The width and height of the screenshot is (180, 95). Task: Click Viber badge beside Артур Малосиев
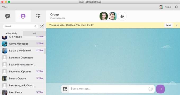(40, 44)
